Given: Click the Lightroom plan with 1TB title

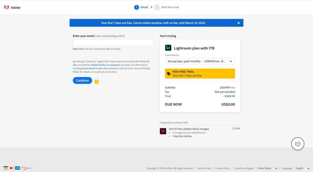Looking at the screenshot, I should point(194,48).
